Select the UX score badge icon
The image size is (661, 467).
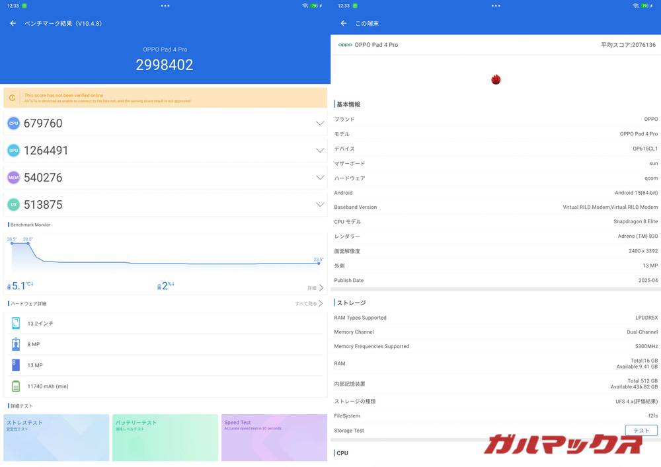coord(13,204)
